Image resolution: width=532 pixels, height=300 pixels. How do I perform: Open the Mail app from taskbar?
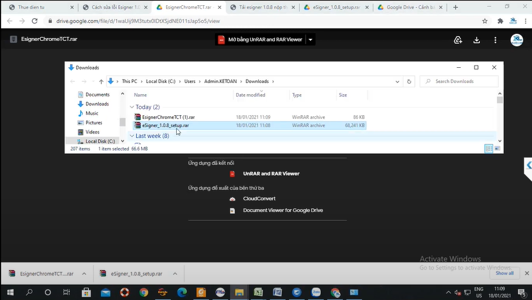(105, 292)
